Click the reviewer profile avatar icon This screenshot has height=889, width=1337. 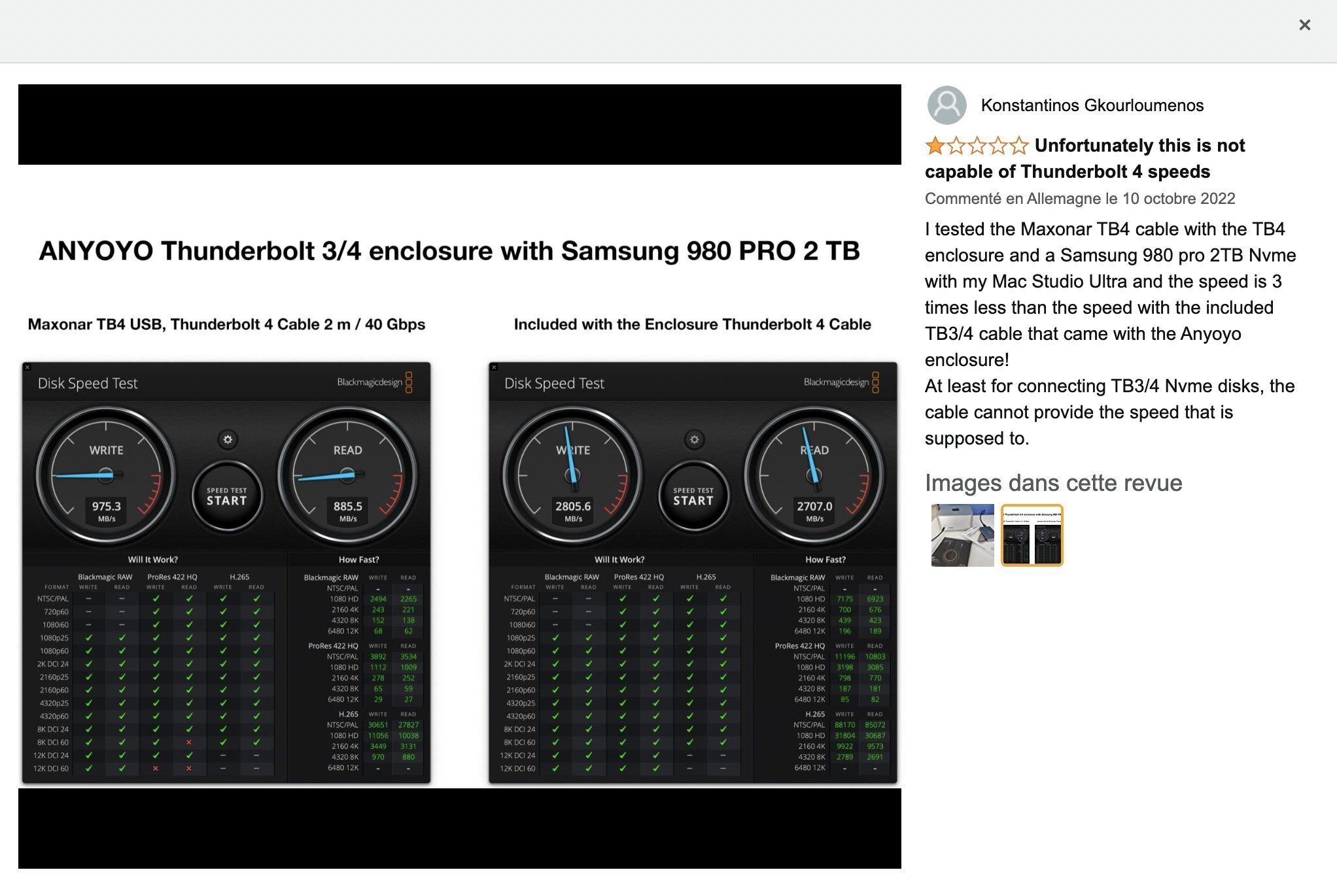point(946,105)
